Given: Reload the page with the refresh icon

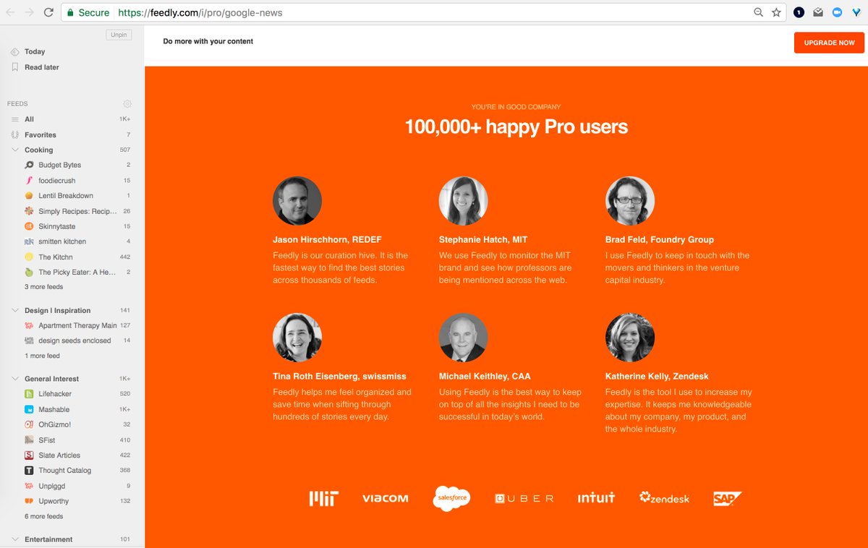Looking at the screenshot, I should click(x=48, y=12).
